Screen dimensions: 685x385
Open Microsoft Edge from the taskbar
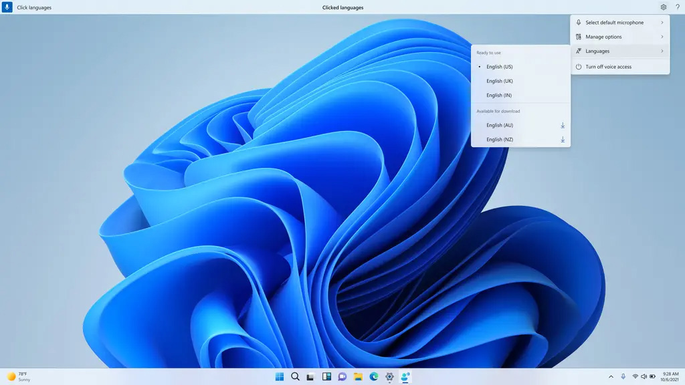(373, 376)
